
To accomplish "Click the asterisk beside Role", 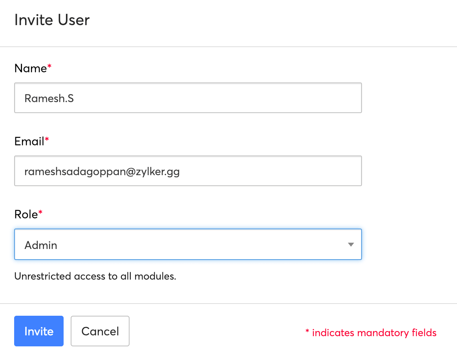I will click(x=40, y=212).
